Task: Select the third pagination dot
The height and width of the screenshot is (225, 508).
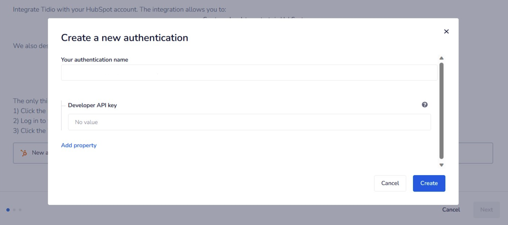Action: click(20, 210)
